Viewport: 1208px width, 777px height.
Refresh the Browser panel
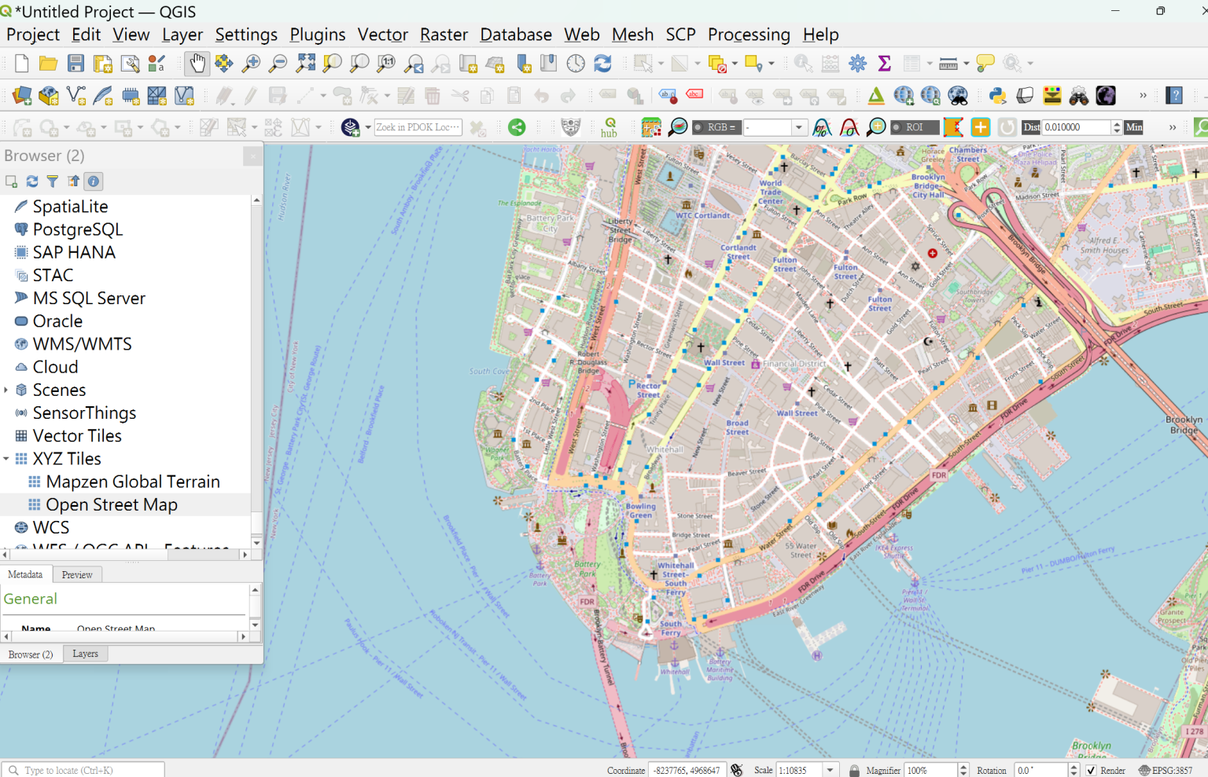[x=31, y=181]
